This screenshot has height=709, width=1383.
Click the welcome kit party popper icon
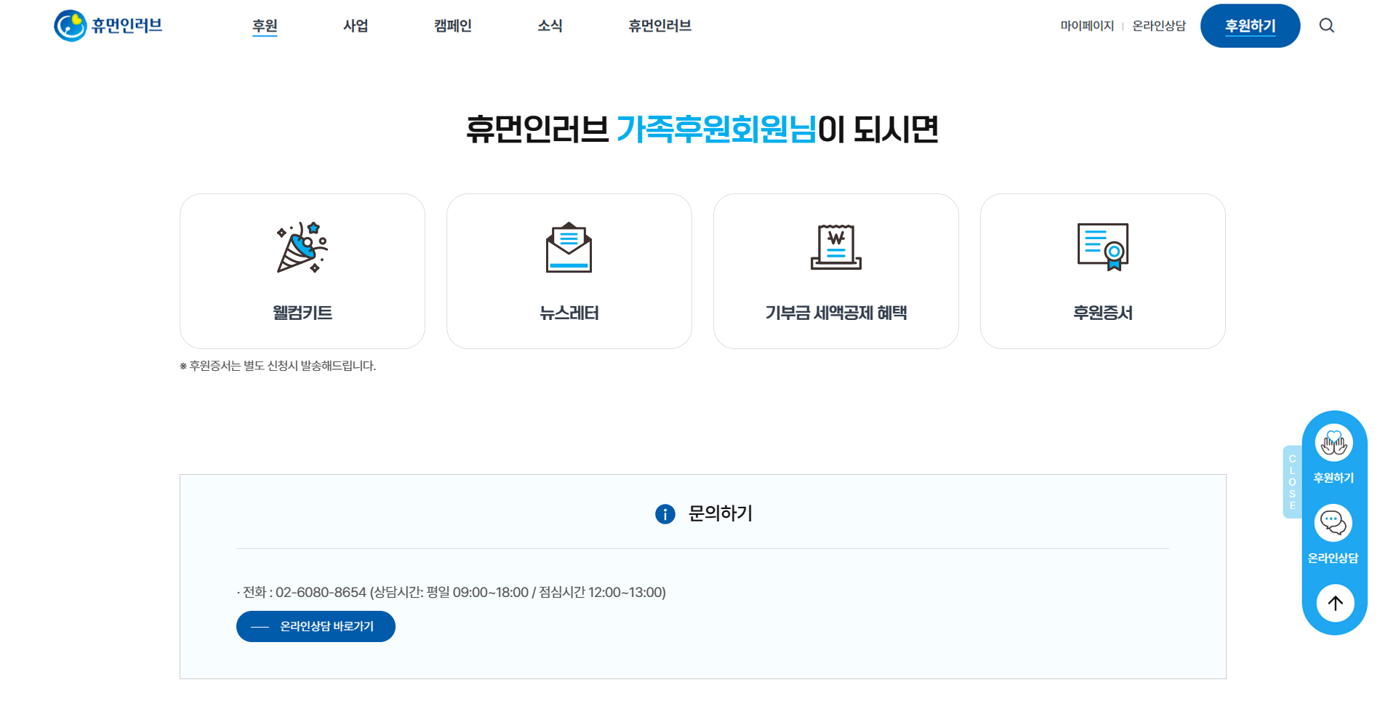302,247
